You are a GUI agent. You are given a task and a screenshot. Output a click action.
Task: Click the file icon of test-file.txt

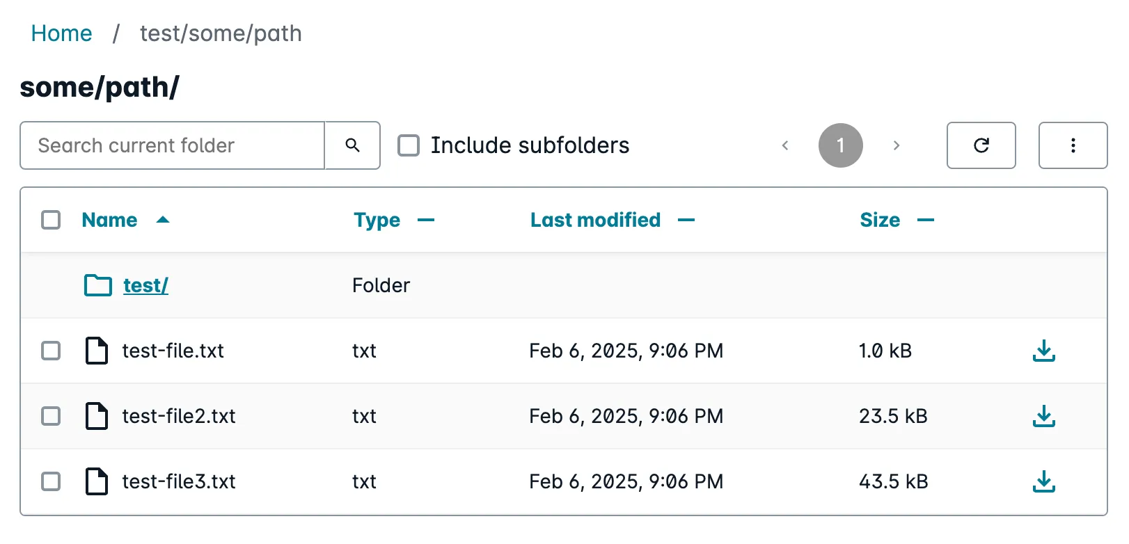click(x=97, y=351)
